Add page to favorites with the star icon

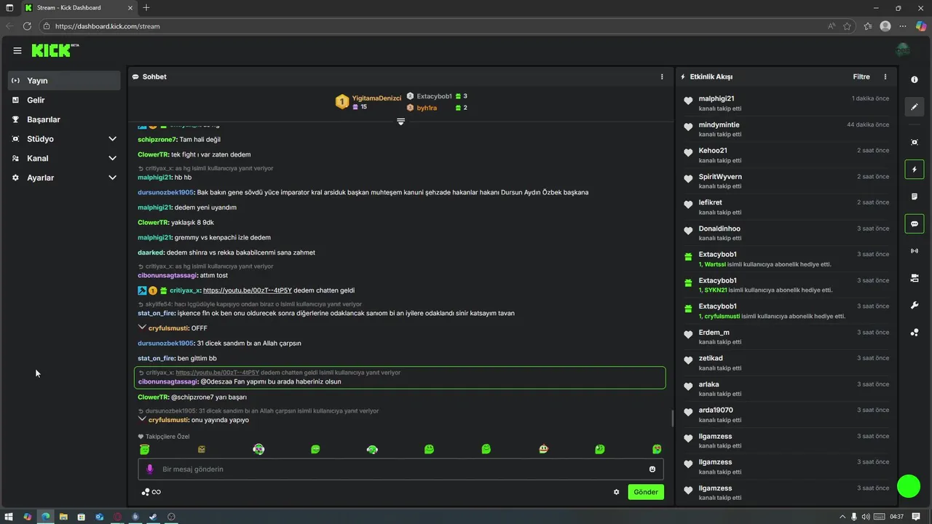pos(848,26)
